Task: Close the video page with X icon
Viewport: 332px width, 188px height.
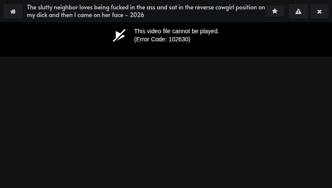Action: tap(319, 11)
